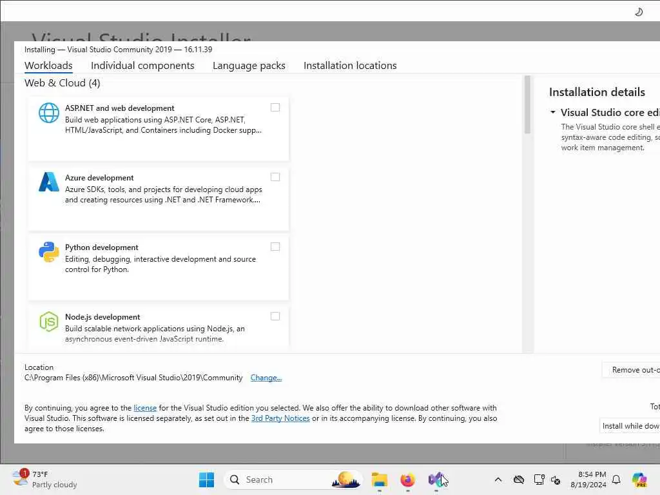Show hidden system tray icons
The width and height of the screenshot is (660, 495).
[498, 480]
